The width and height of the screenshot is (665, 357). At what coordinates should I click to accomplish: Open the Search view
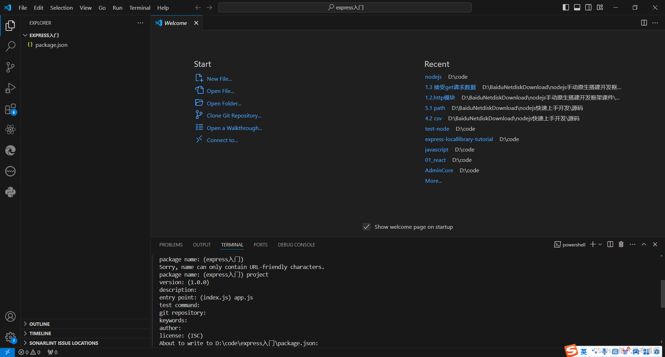click(10, 46)
